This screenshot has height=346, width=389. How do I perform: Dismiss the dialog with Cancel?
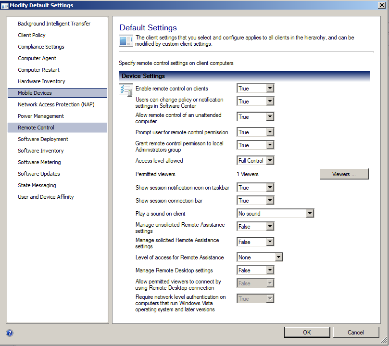click(x=356, y=332)
